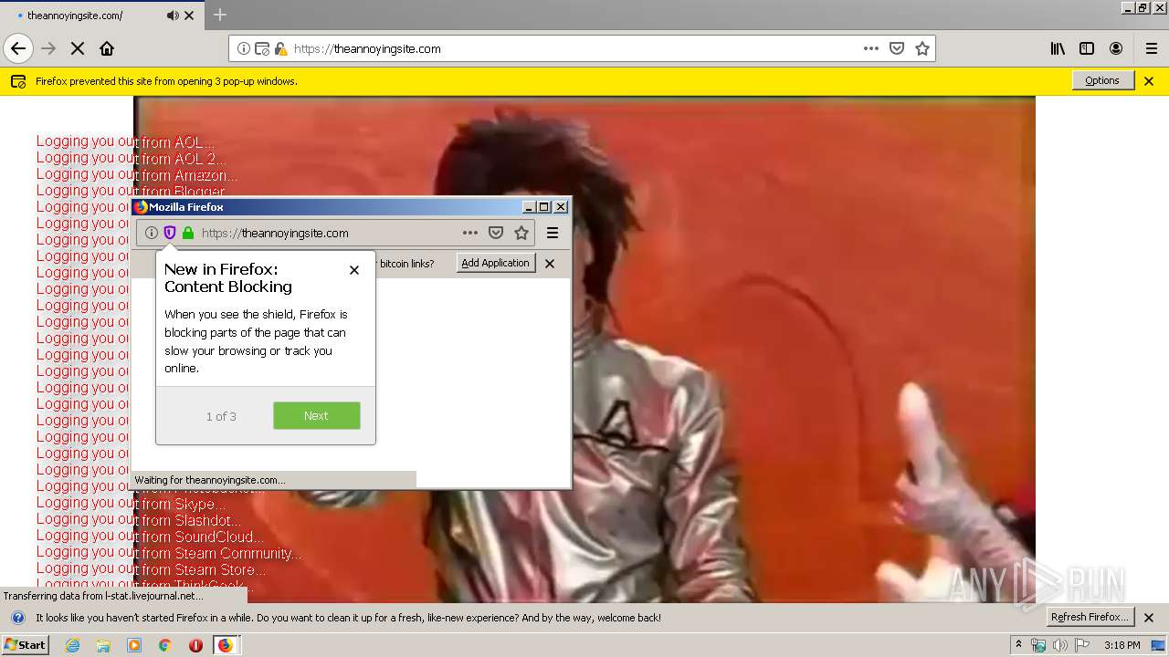Click the volume speaker tray icon
This screenshot has height=657, width=1169.
pyautogui.click(x=1060, y=645)
